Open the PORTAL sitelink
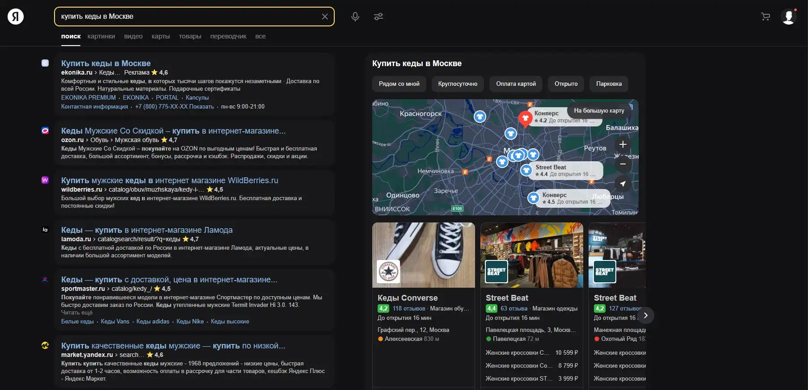This screenshot has width=808, height=390. [167, 97]
